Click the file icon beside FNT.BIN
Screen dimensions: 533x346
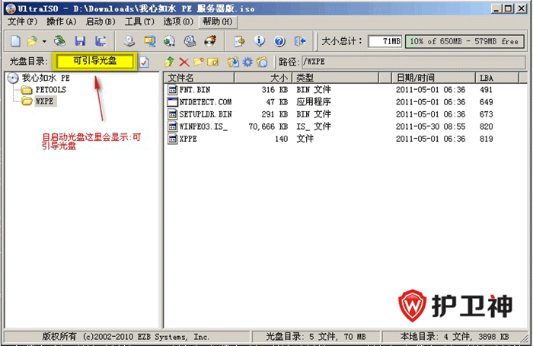173,90
